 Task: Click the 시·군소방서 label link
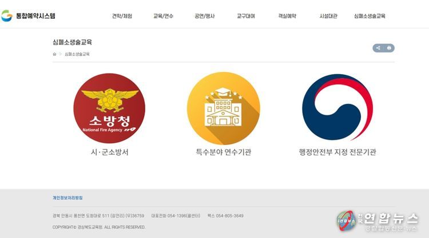pos(109,152)
